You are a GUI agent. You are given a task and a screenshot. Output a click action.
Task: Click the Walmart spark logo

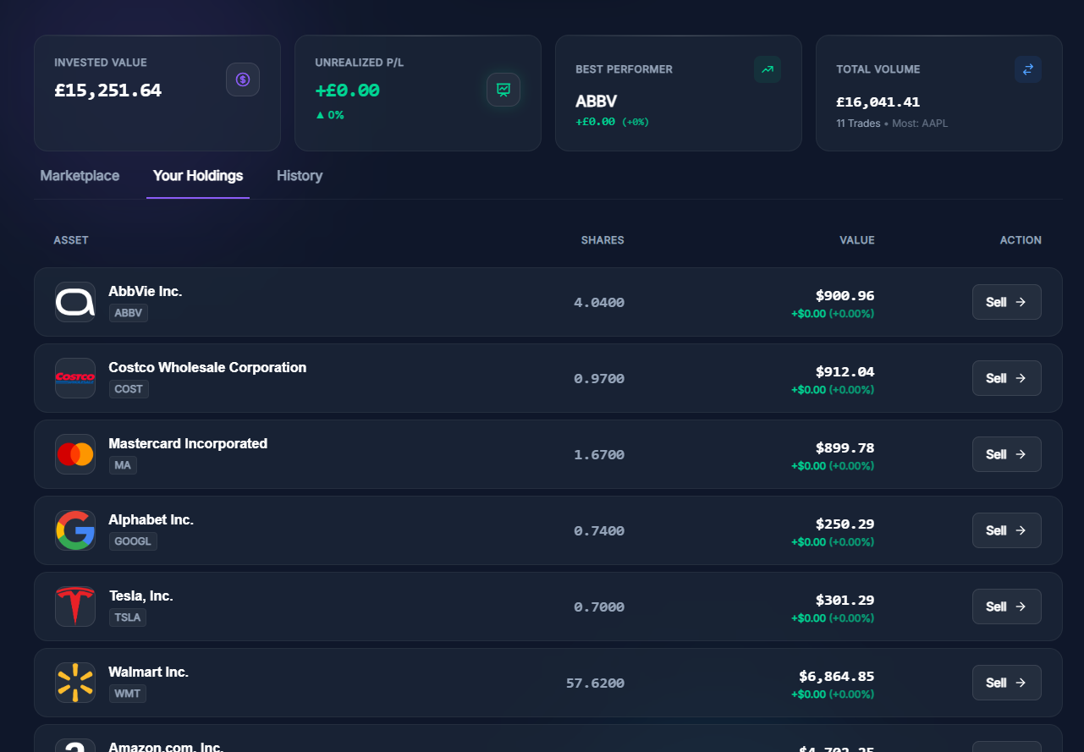(x=74, y=683)
